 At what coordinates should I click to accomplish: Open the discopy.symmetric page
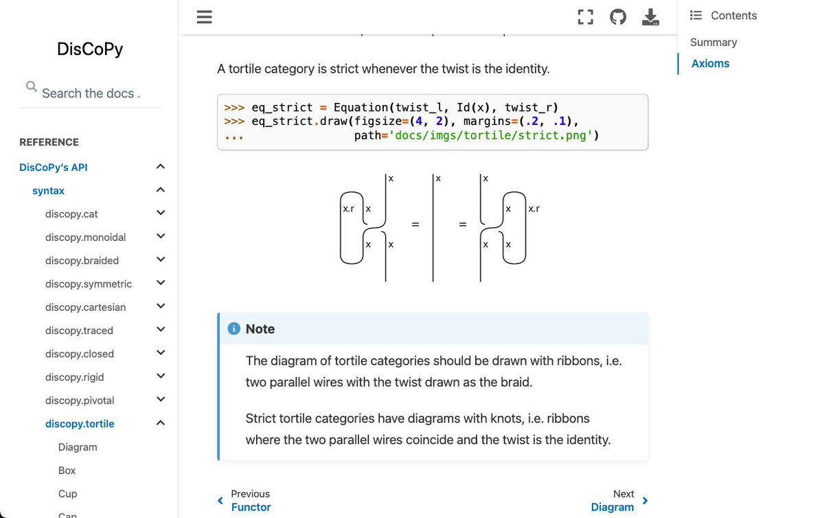click(x=89, y=284)
